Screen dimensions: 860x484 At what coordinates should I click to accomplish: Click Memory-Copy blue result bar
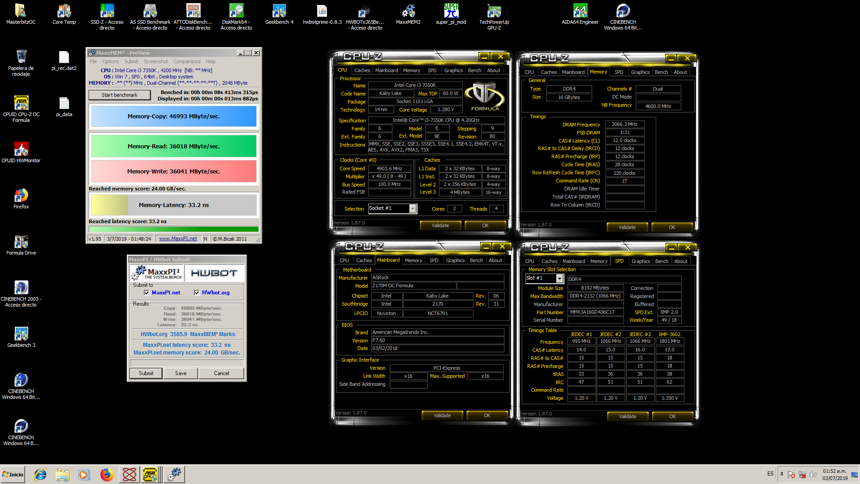(x=174, y=117)
